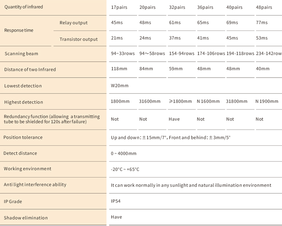Select the 'Shadow elimination' row label
The image size is (282, 226).
pyautogui.click(x=26, y=218)
